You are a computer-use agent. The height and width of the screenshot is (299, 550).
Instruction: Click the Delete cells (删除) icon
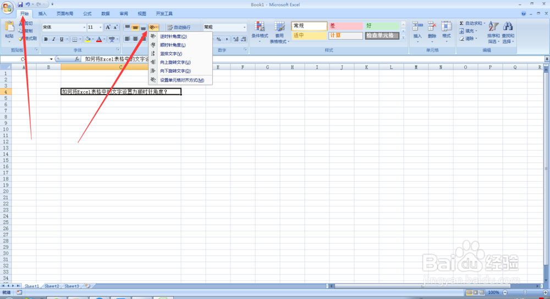[x=432, y=26]
